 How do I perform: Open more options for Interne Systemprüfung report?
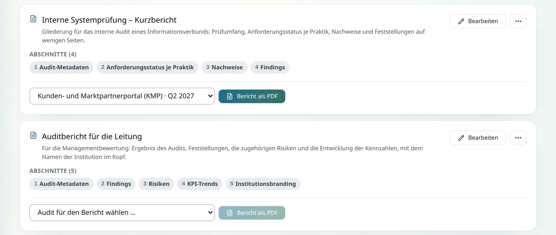(x=518, y=21)
